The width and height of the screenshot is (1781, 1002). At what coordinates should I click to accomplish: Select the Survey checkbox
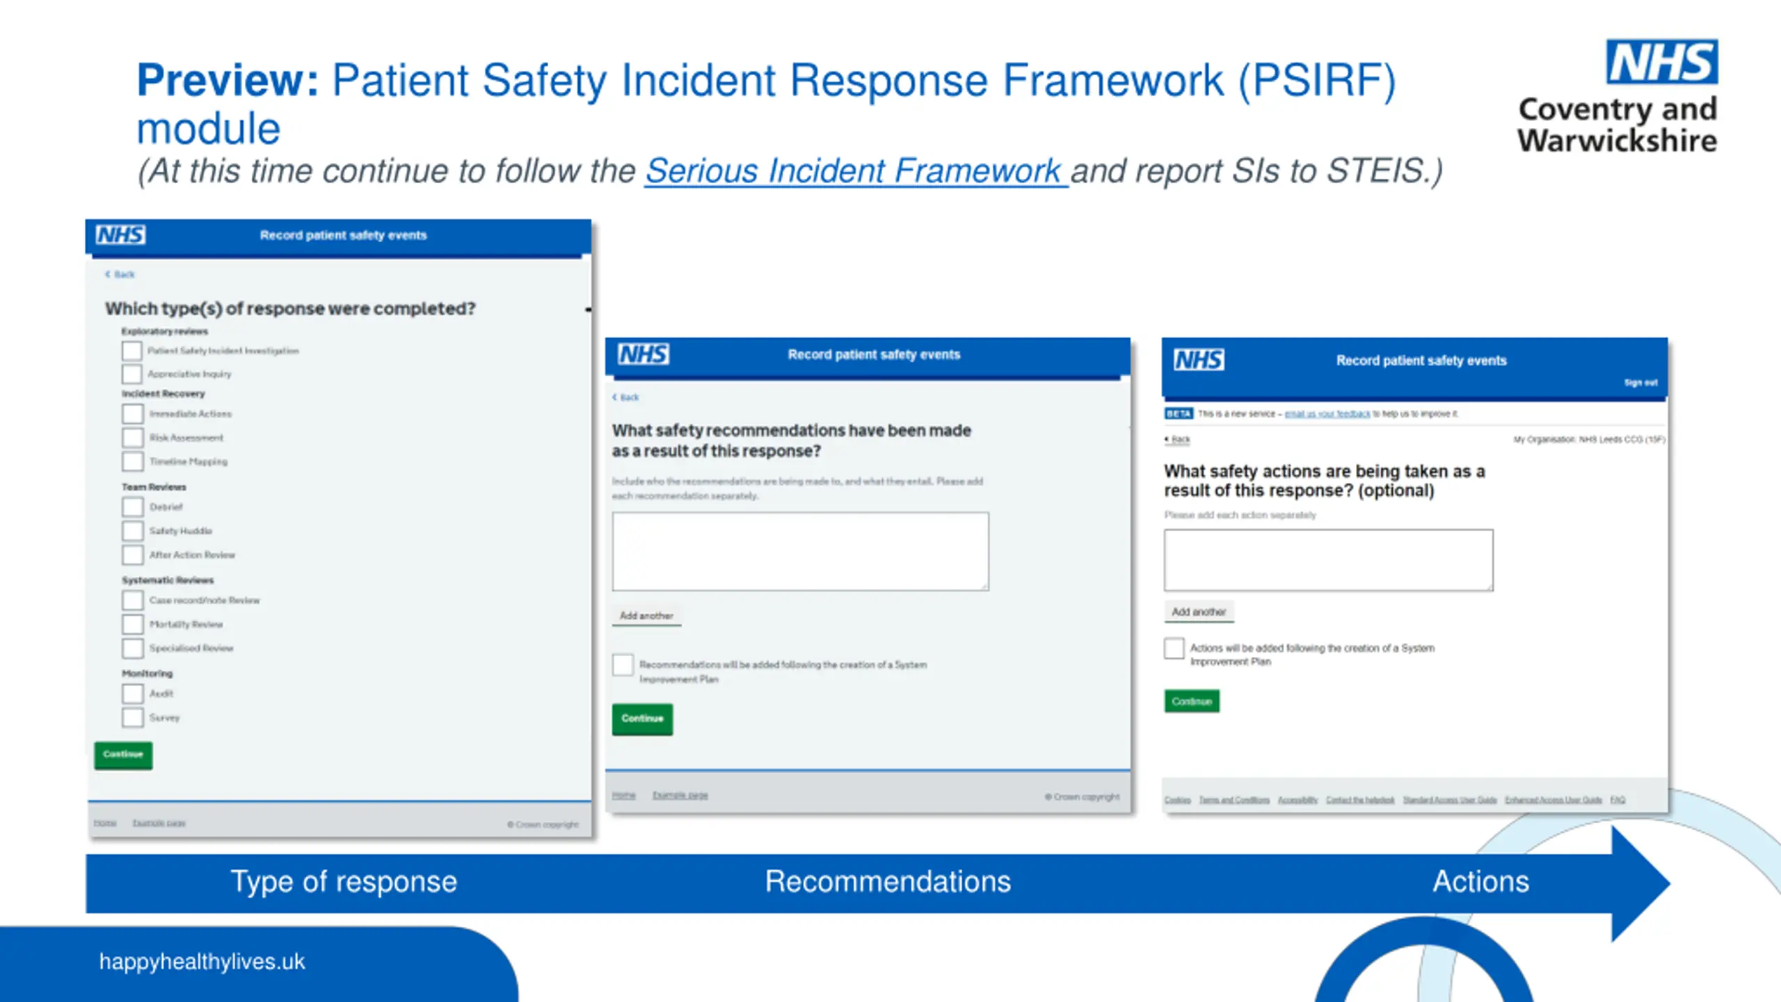[133, 717]
